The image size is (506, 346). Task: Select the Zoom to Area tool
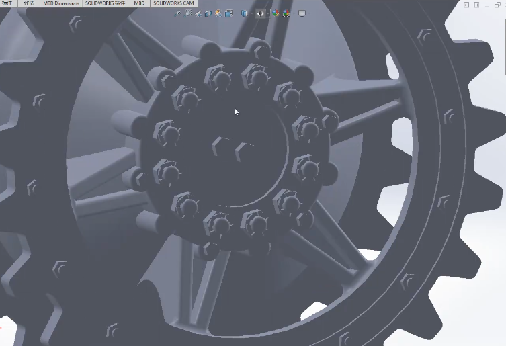187,13
